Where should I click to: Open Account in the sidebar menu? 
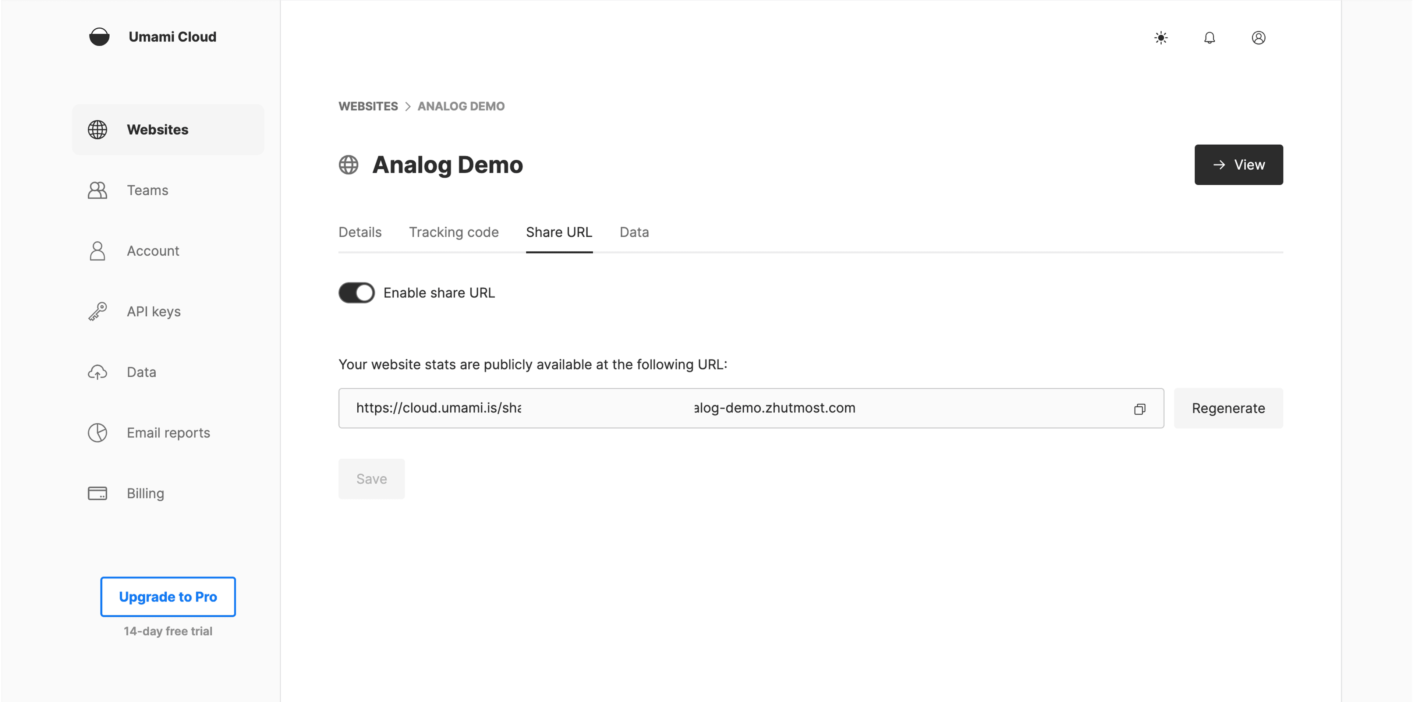click(153, 251)
